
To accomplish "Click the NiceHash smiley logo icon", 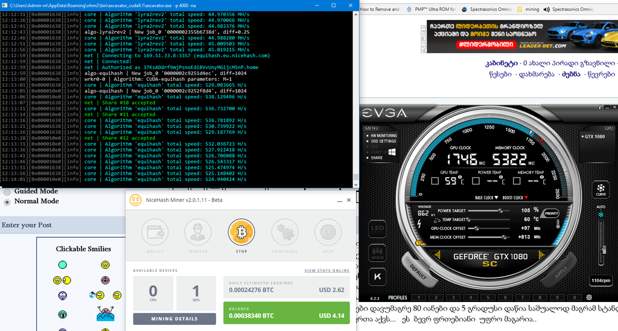I will 136,200.
